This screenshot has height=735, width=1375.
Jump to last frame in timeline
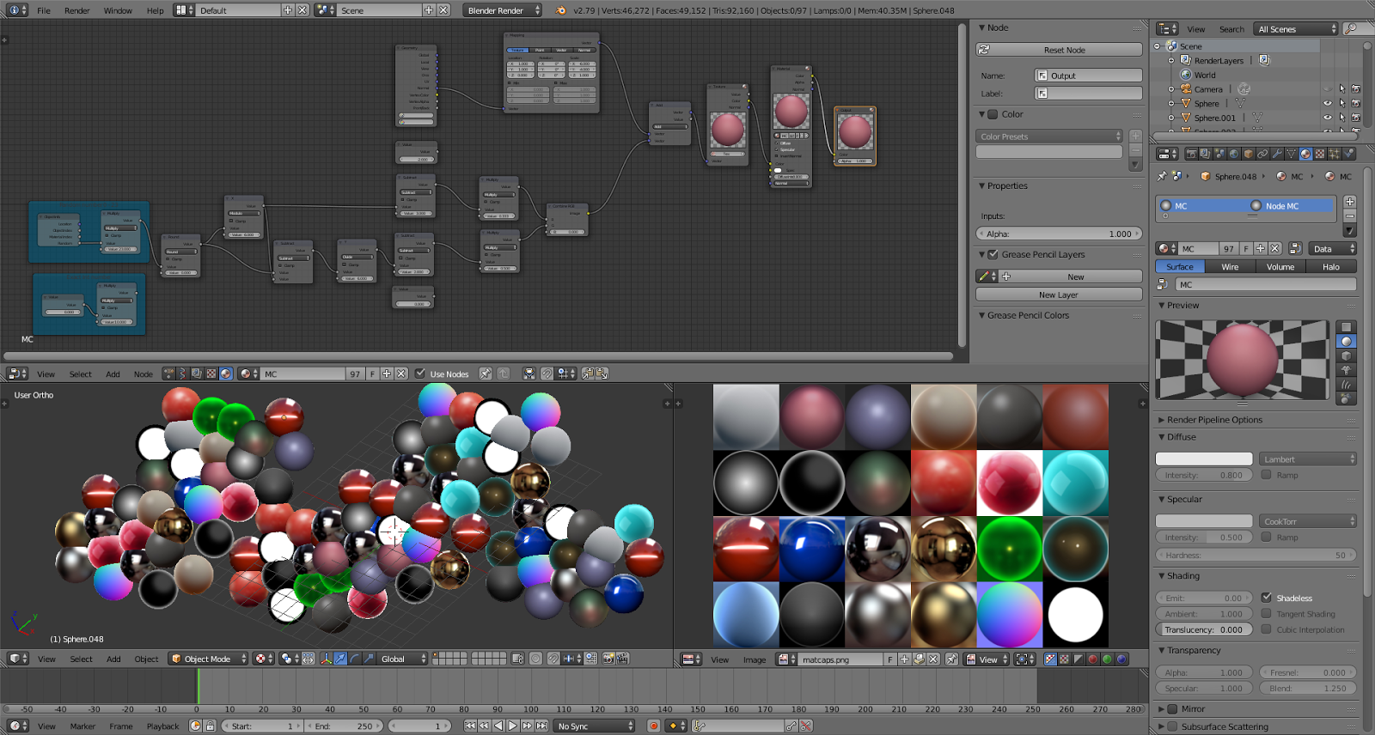pos(541,726)
